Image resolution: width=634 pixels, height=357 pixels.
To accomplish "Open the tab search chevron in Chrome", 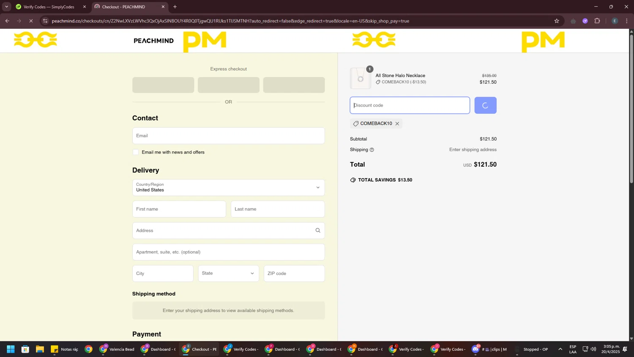I will 6,7.
